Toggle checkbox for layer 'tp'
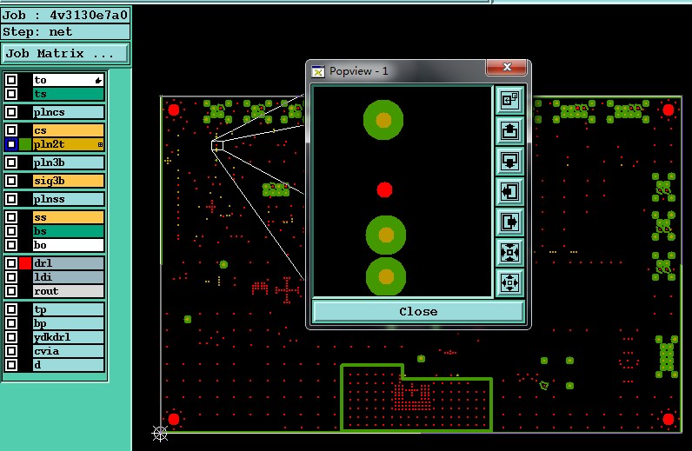Image resolution: width=692 pixels, height=451 pixels. click(x=11, y=309)
